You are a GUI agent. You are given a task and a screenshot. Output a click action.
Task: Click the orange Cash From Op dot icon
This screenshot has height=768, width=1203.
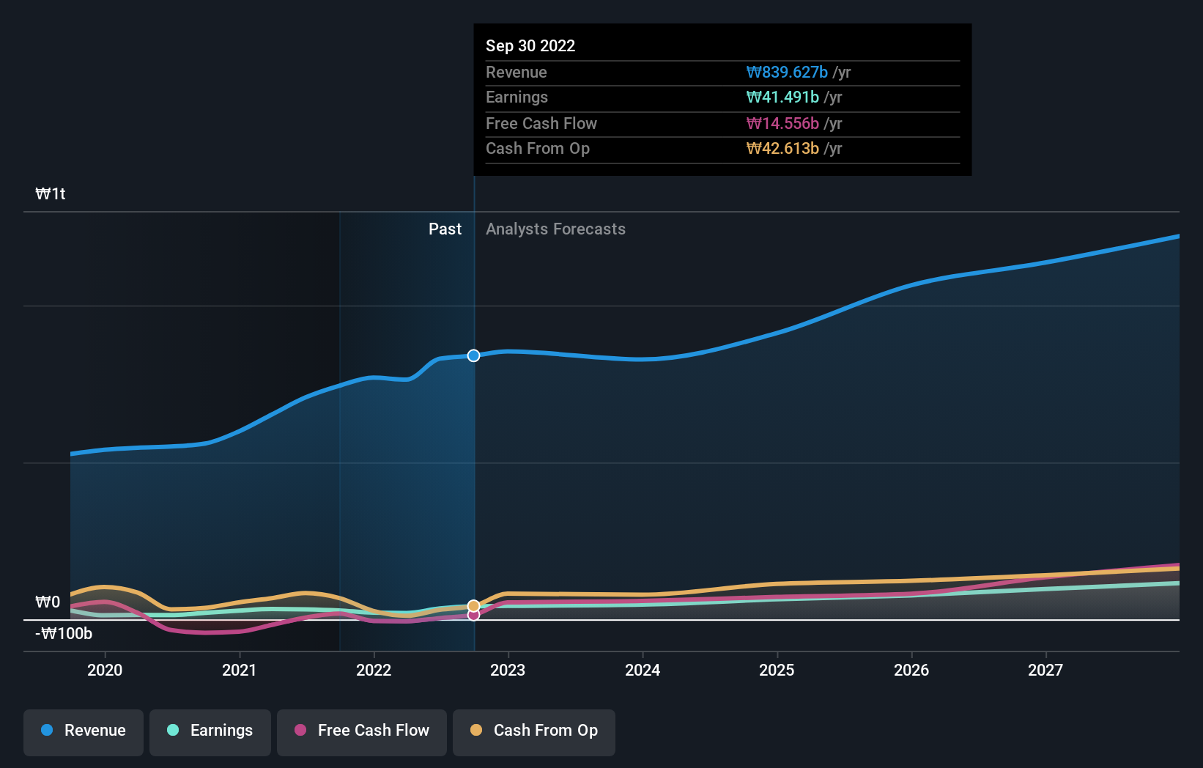[477, 730]
